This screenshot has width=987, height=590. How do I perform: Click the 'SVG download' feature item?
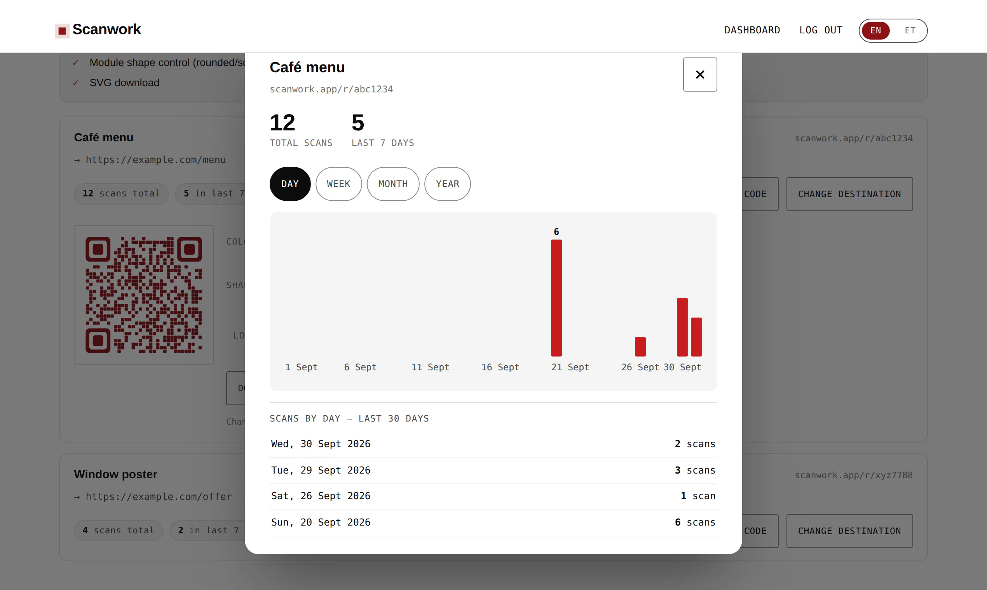click(x=124, y=83)
